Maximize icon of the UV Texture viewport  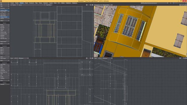click(93, 5)
